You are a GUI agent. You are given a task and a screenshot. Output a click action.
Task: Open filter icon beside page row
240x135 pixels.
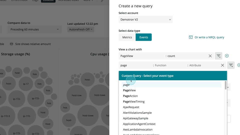tap(231, 65)
